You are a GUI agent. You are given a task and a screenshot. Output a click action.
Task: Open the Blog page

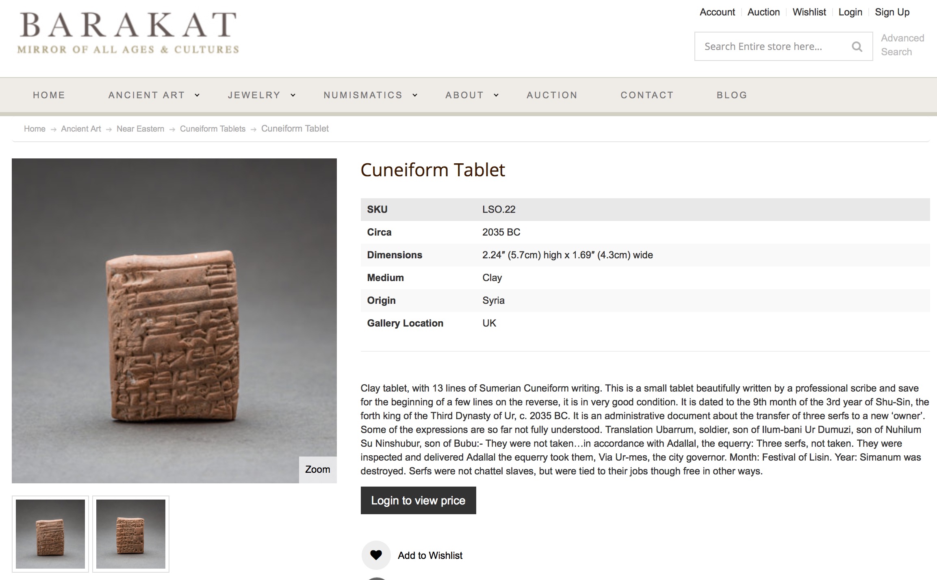pos(732,95)
